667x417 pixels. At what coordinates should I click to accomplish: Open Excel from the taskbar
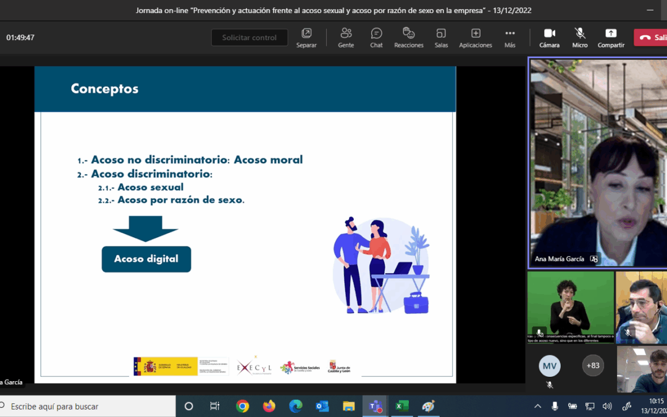401,406
